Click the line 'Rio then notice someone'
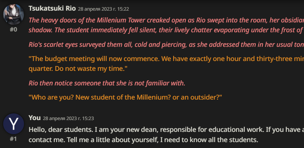Image resolution: width=304 pixels, height=148 pixels. coord(107,83)
